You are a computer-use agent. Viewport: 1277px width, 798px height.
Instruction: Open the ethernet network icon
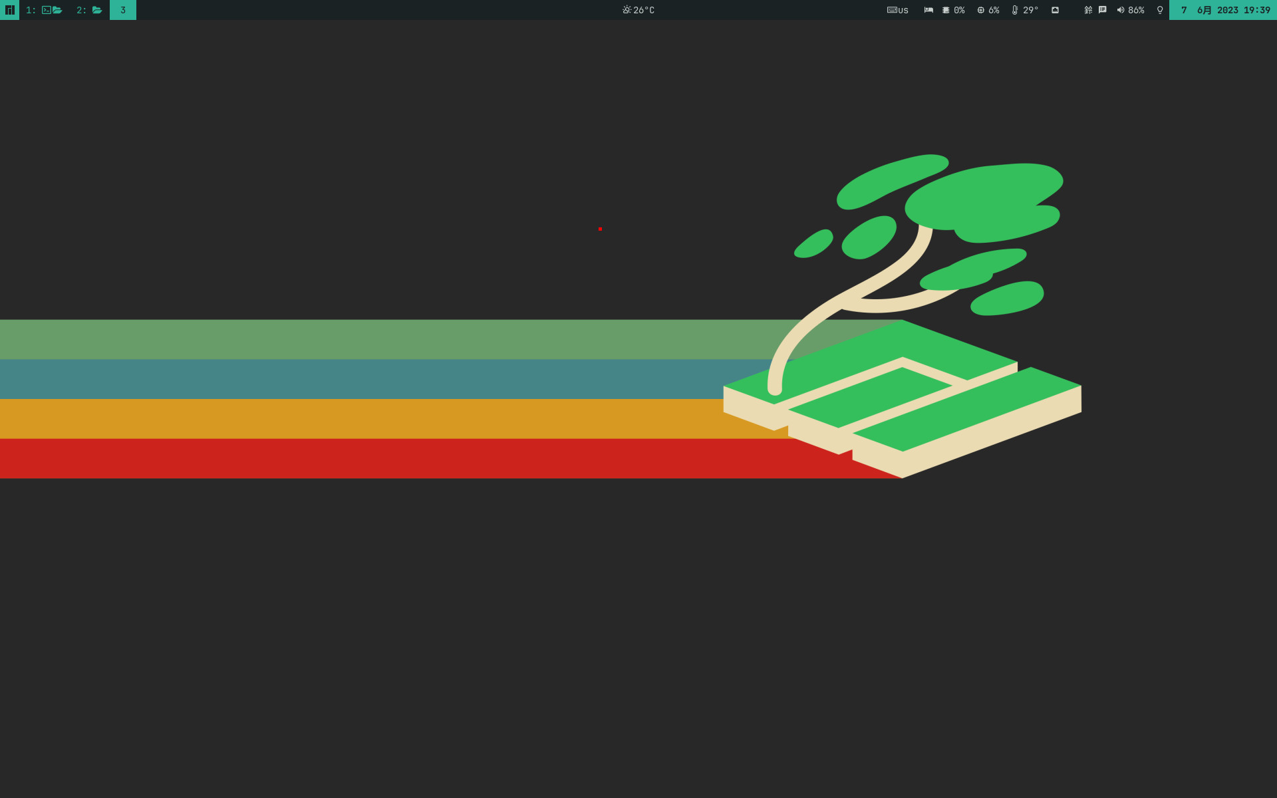coord(1055,10)
